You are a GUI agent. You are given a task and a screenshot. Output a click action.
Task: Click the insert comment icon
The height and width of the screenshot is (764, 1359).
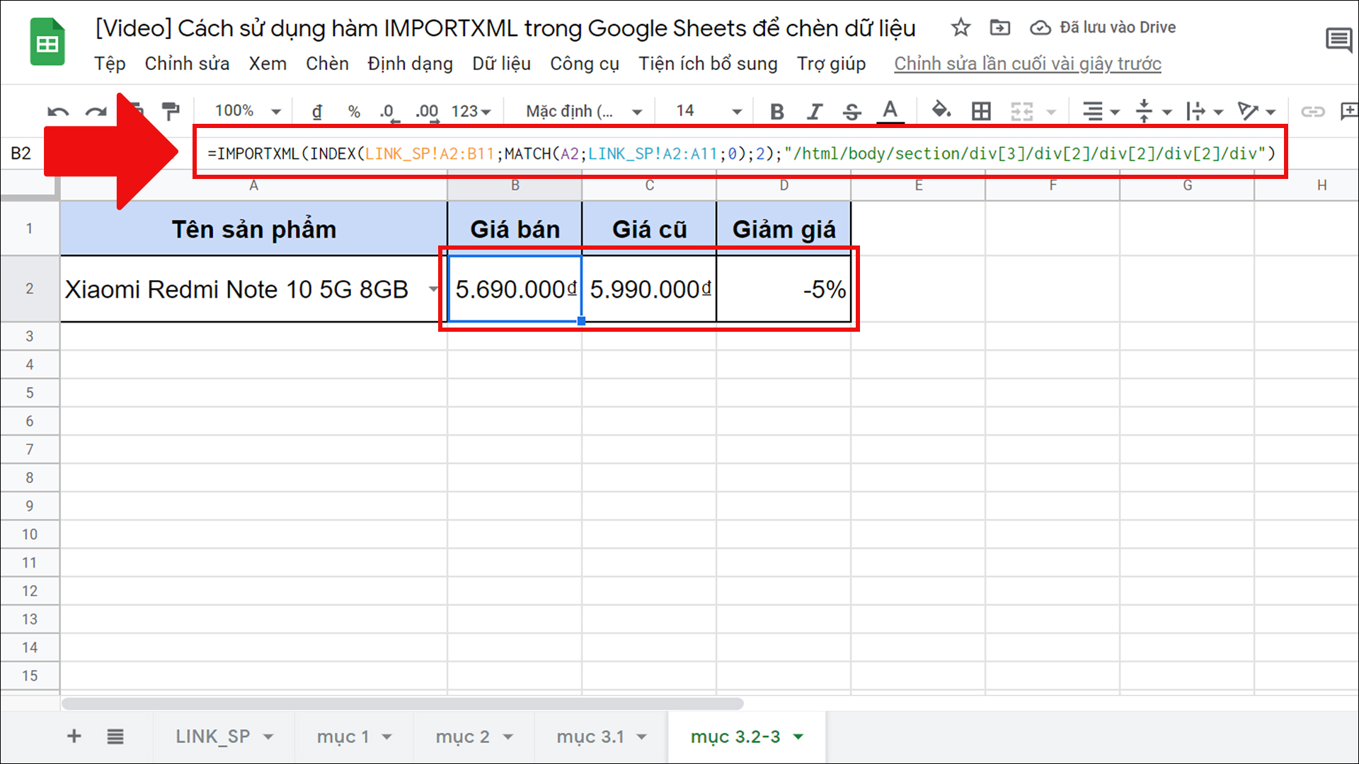pyautogui.click(x=1349, y=111)
